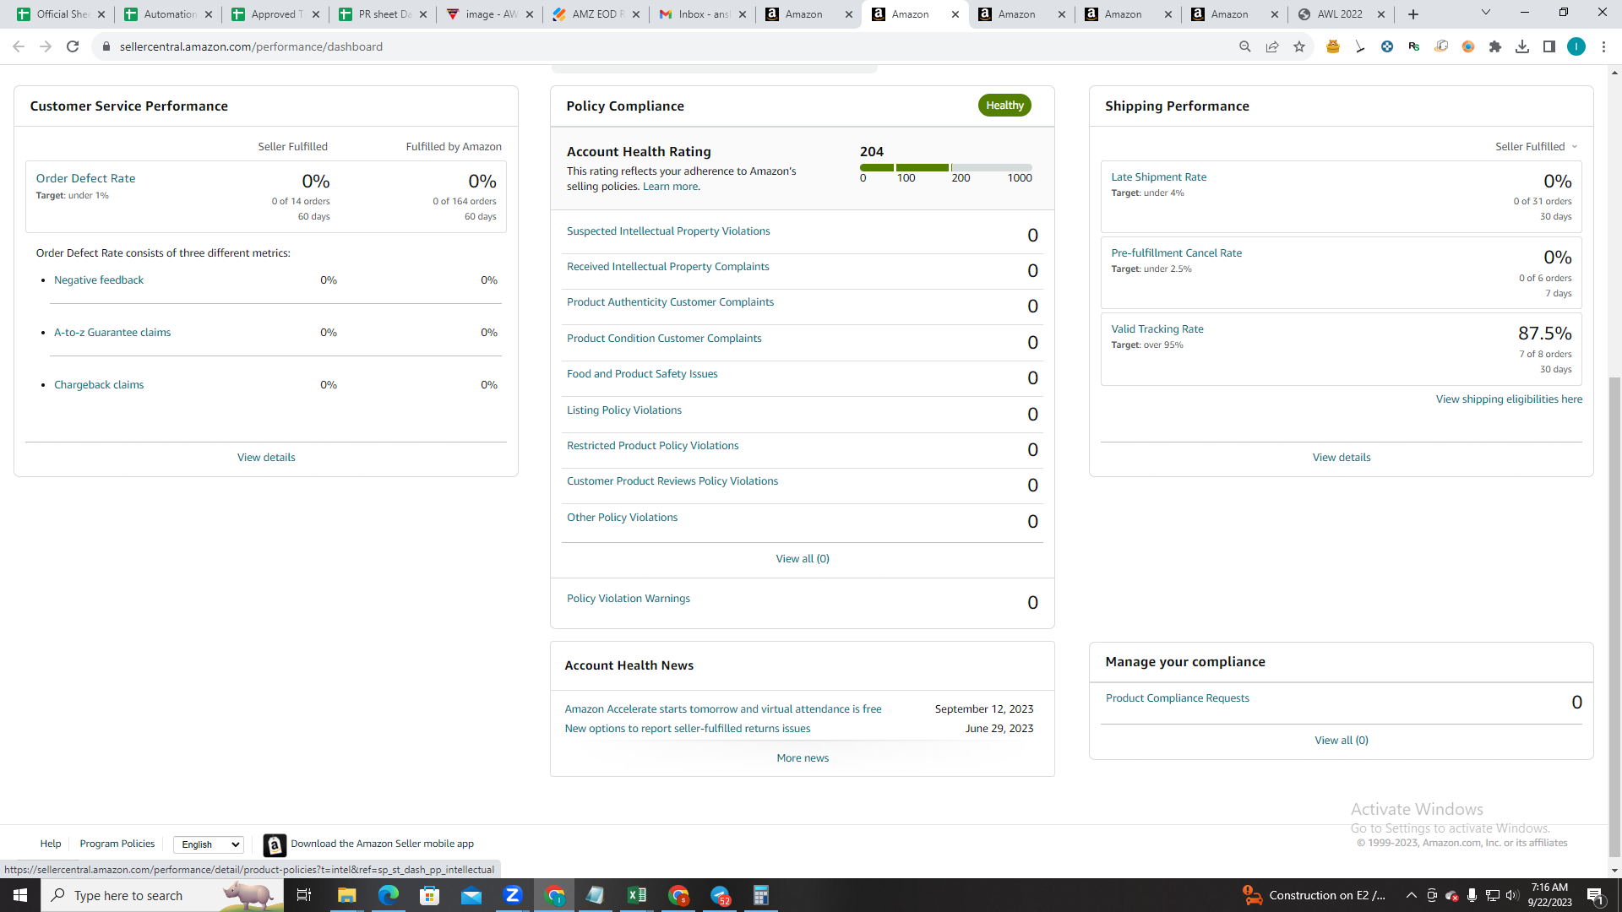Screen dimensions: 1622x912
Task: Open Food and Product Safety Issues
Action: click(x=642, y=374)
